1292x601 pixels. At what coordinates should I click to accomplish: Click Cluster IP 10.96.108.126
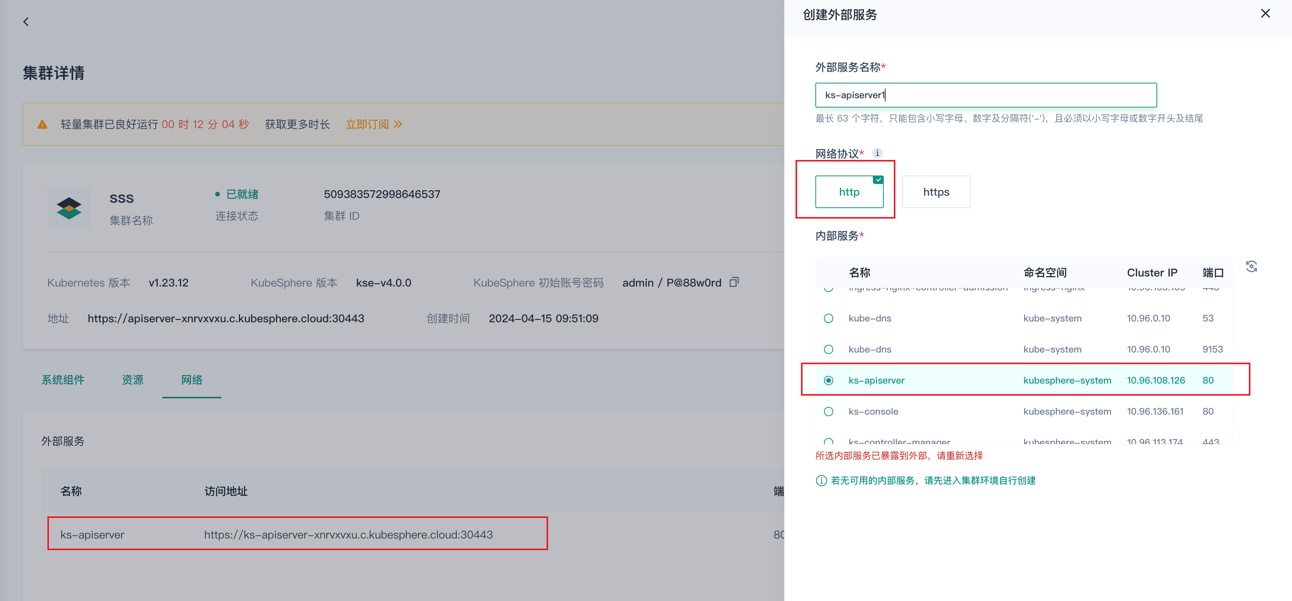click(x=1156, y=380)
